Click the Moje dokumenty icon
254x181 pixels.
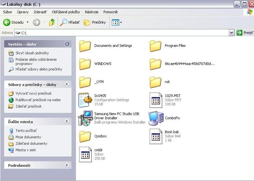11,137
